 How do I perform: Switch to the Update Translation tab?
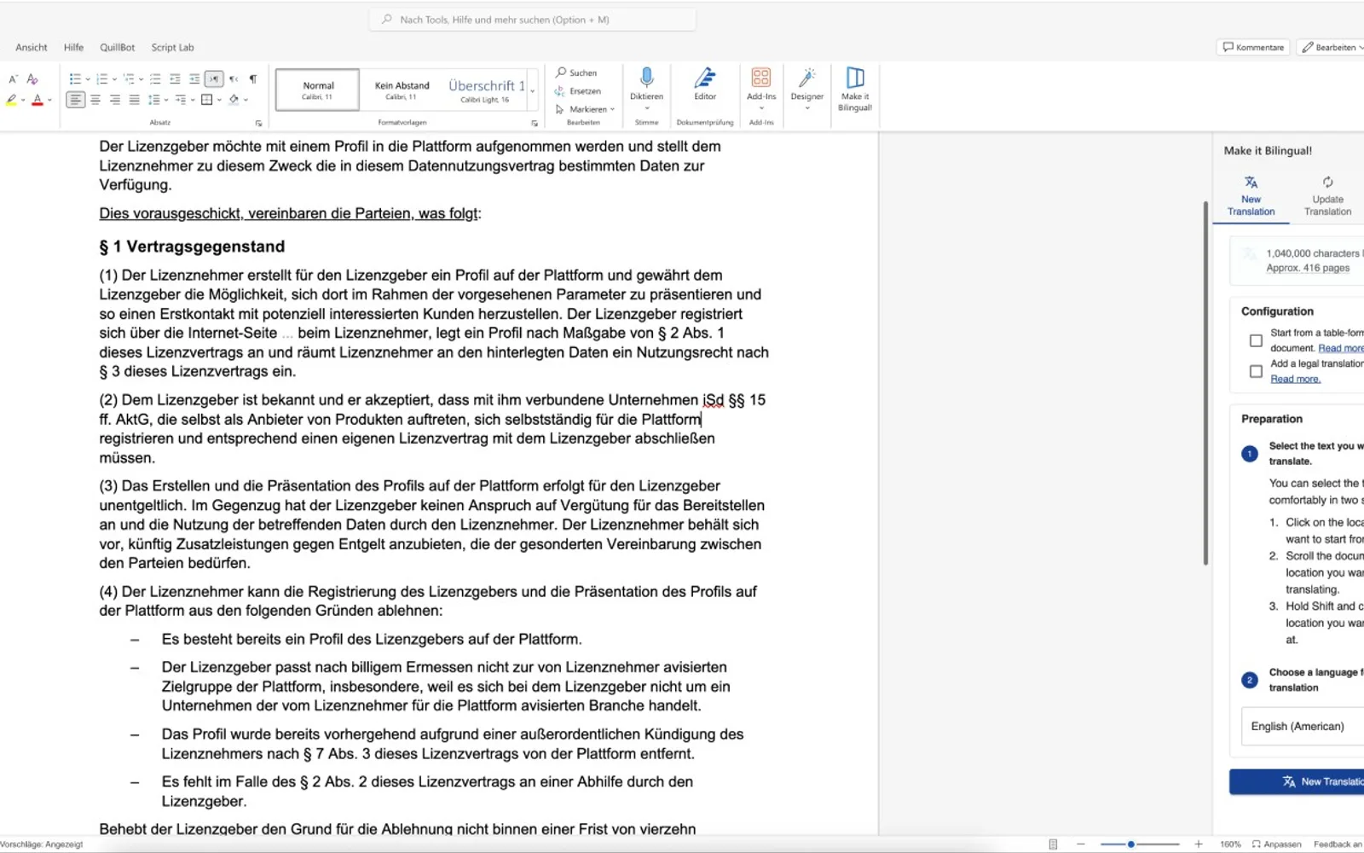pyautogui.click(x=1327, y=197)
